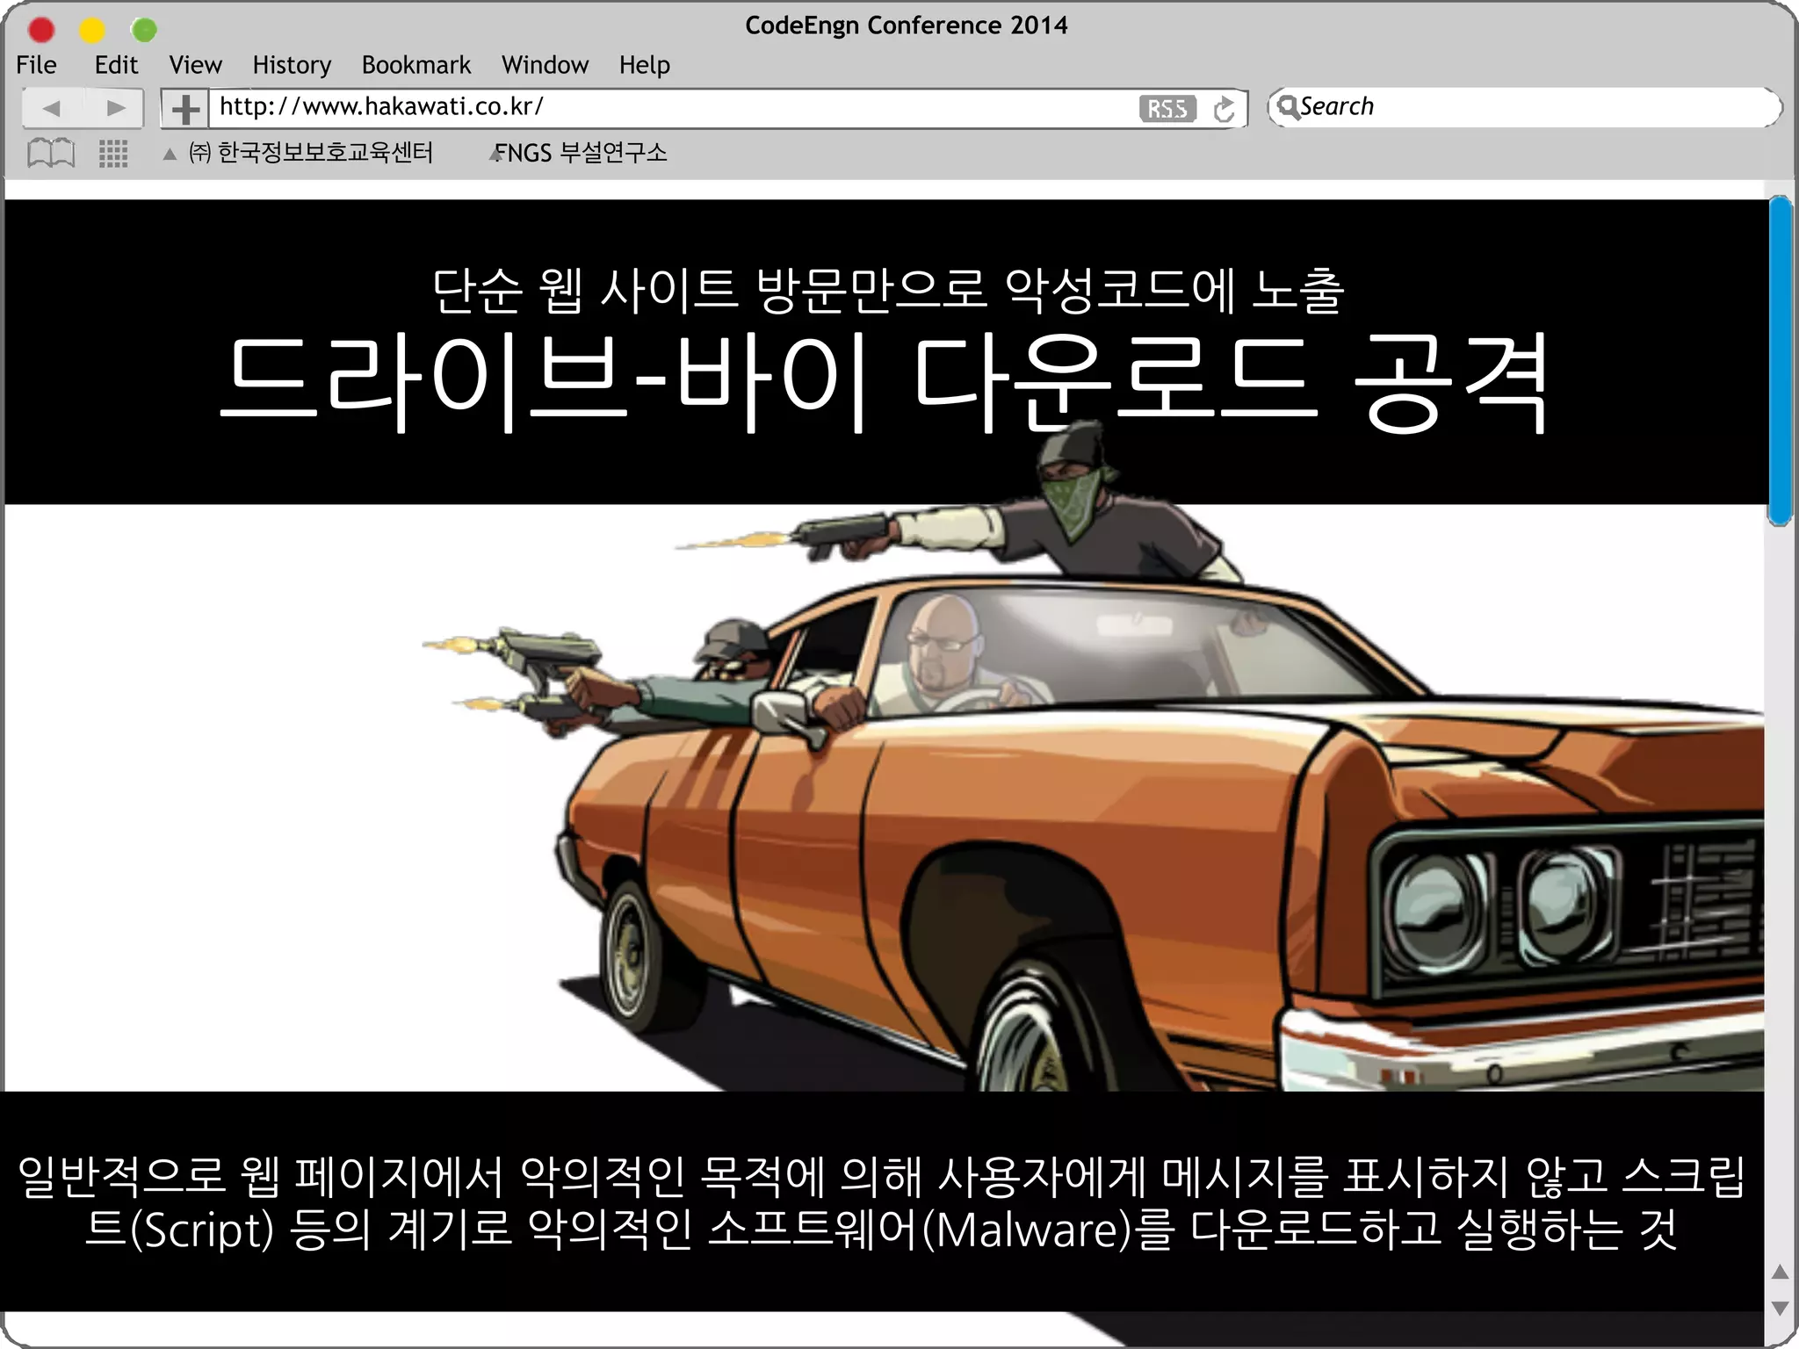Open the Window menu

click(x=545, y=65)
